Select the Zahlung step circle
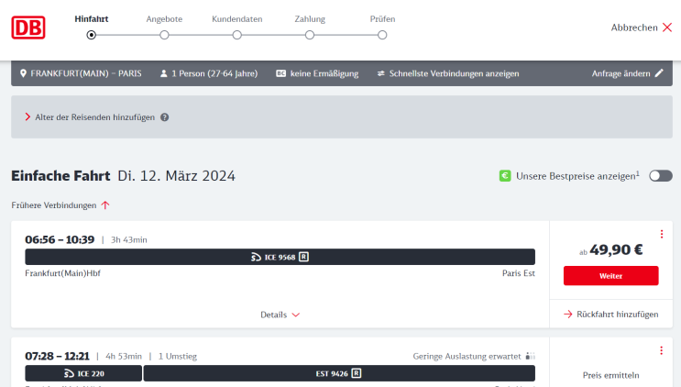Screen dimensions: 681x387 tap(310, 35)
